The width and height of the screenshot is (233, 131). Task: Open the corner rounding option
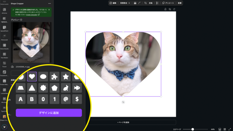coord(140,3)
